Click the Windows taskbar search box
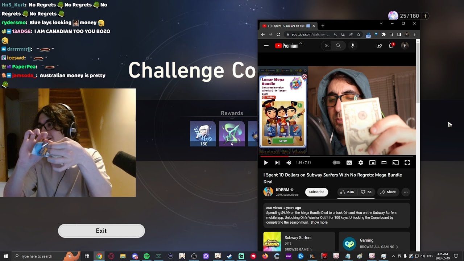Viewport: 464px width, 261px height. tap(46, 256)
